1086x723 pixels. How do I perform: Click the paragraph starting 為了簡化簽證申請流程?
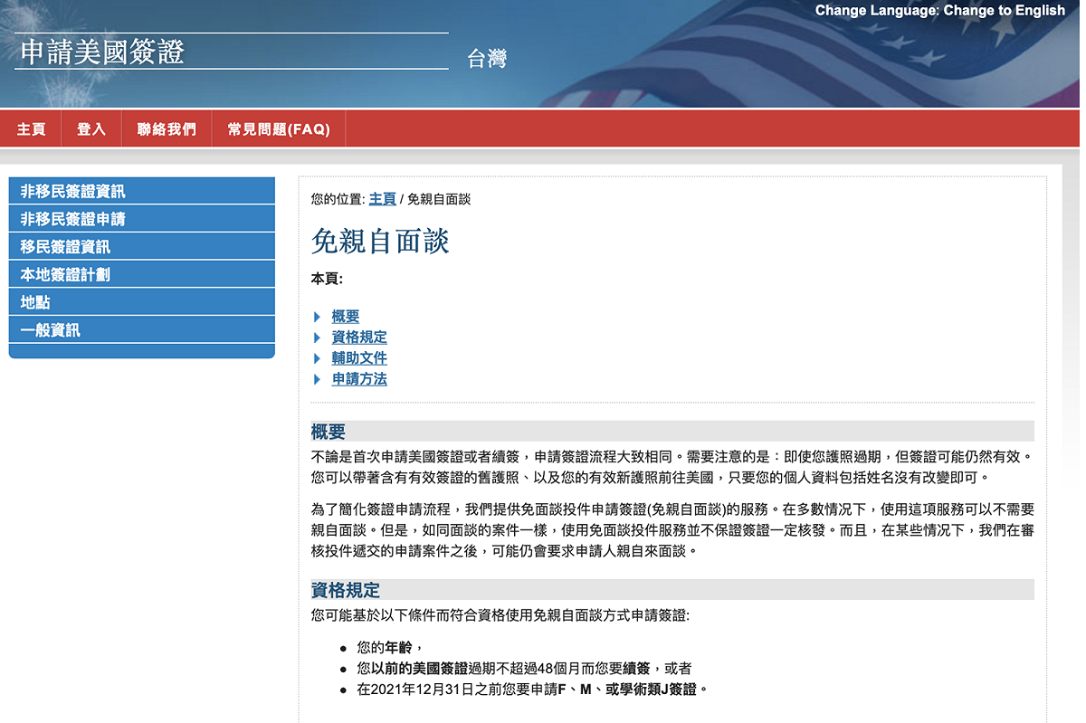click(x=672, y=529)
